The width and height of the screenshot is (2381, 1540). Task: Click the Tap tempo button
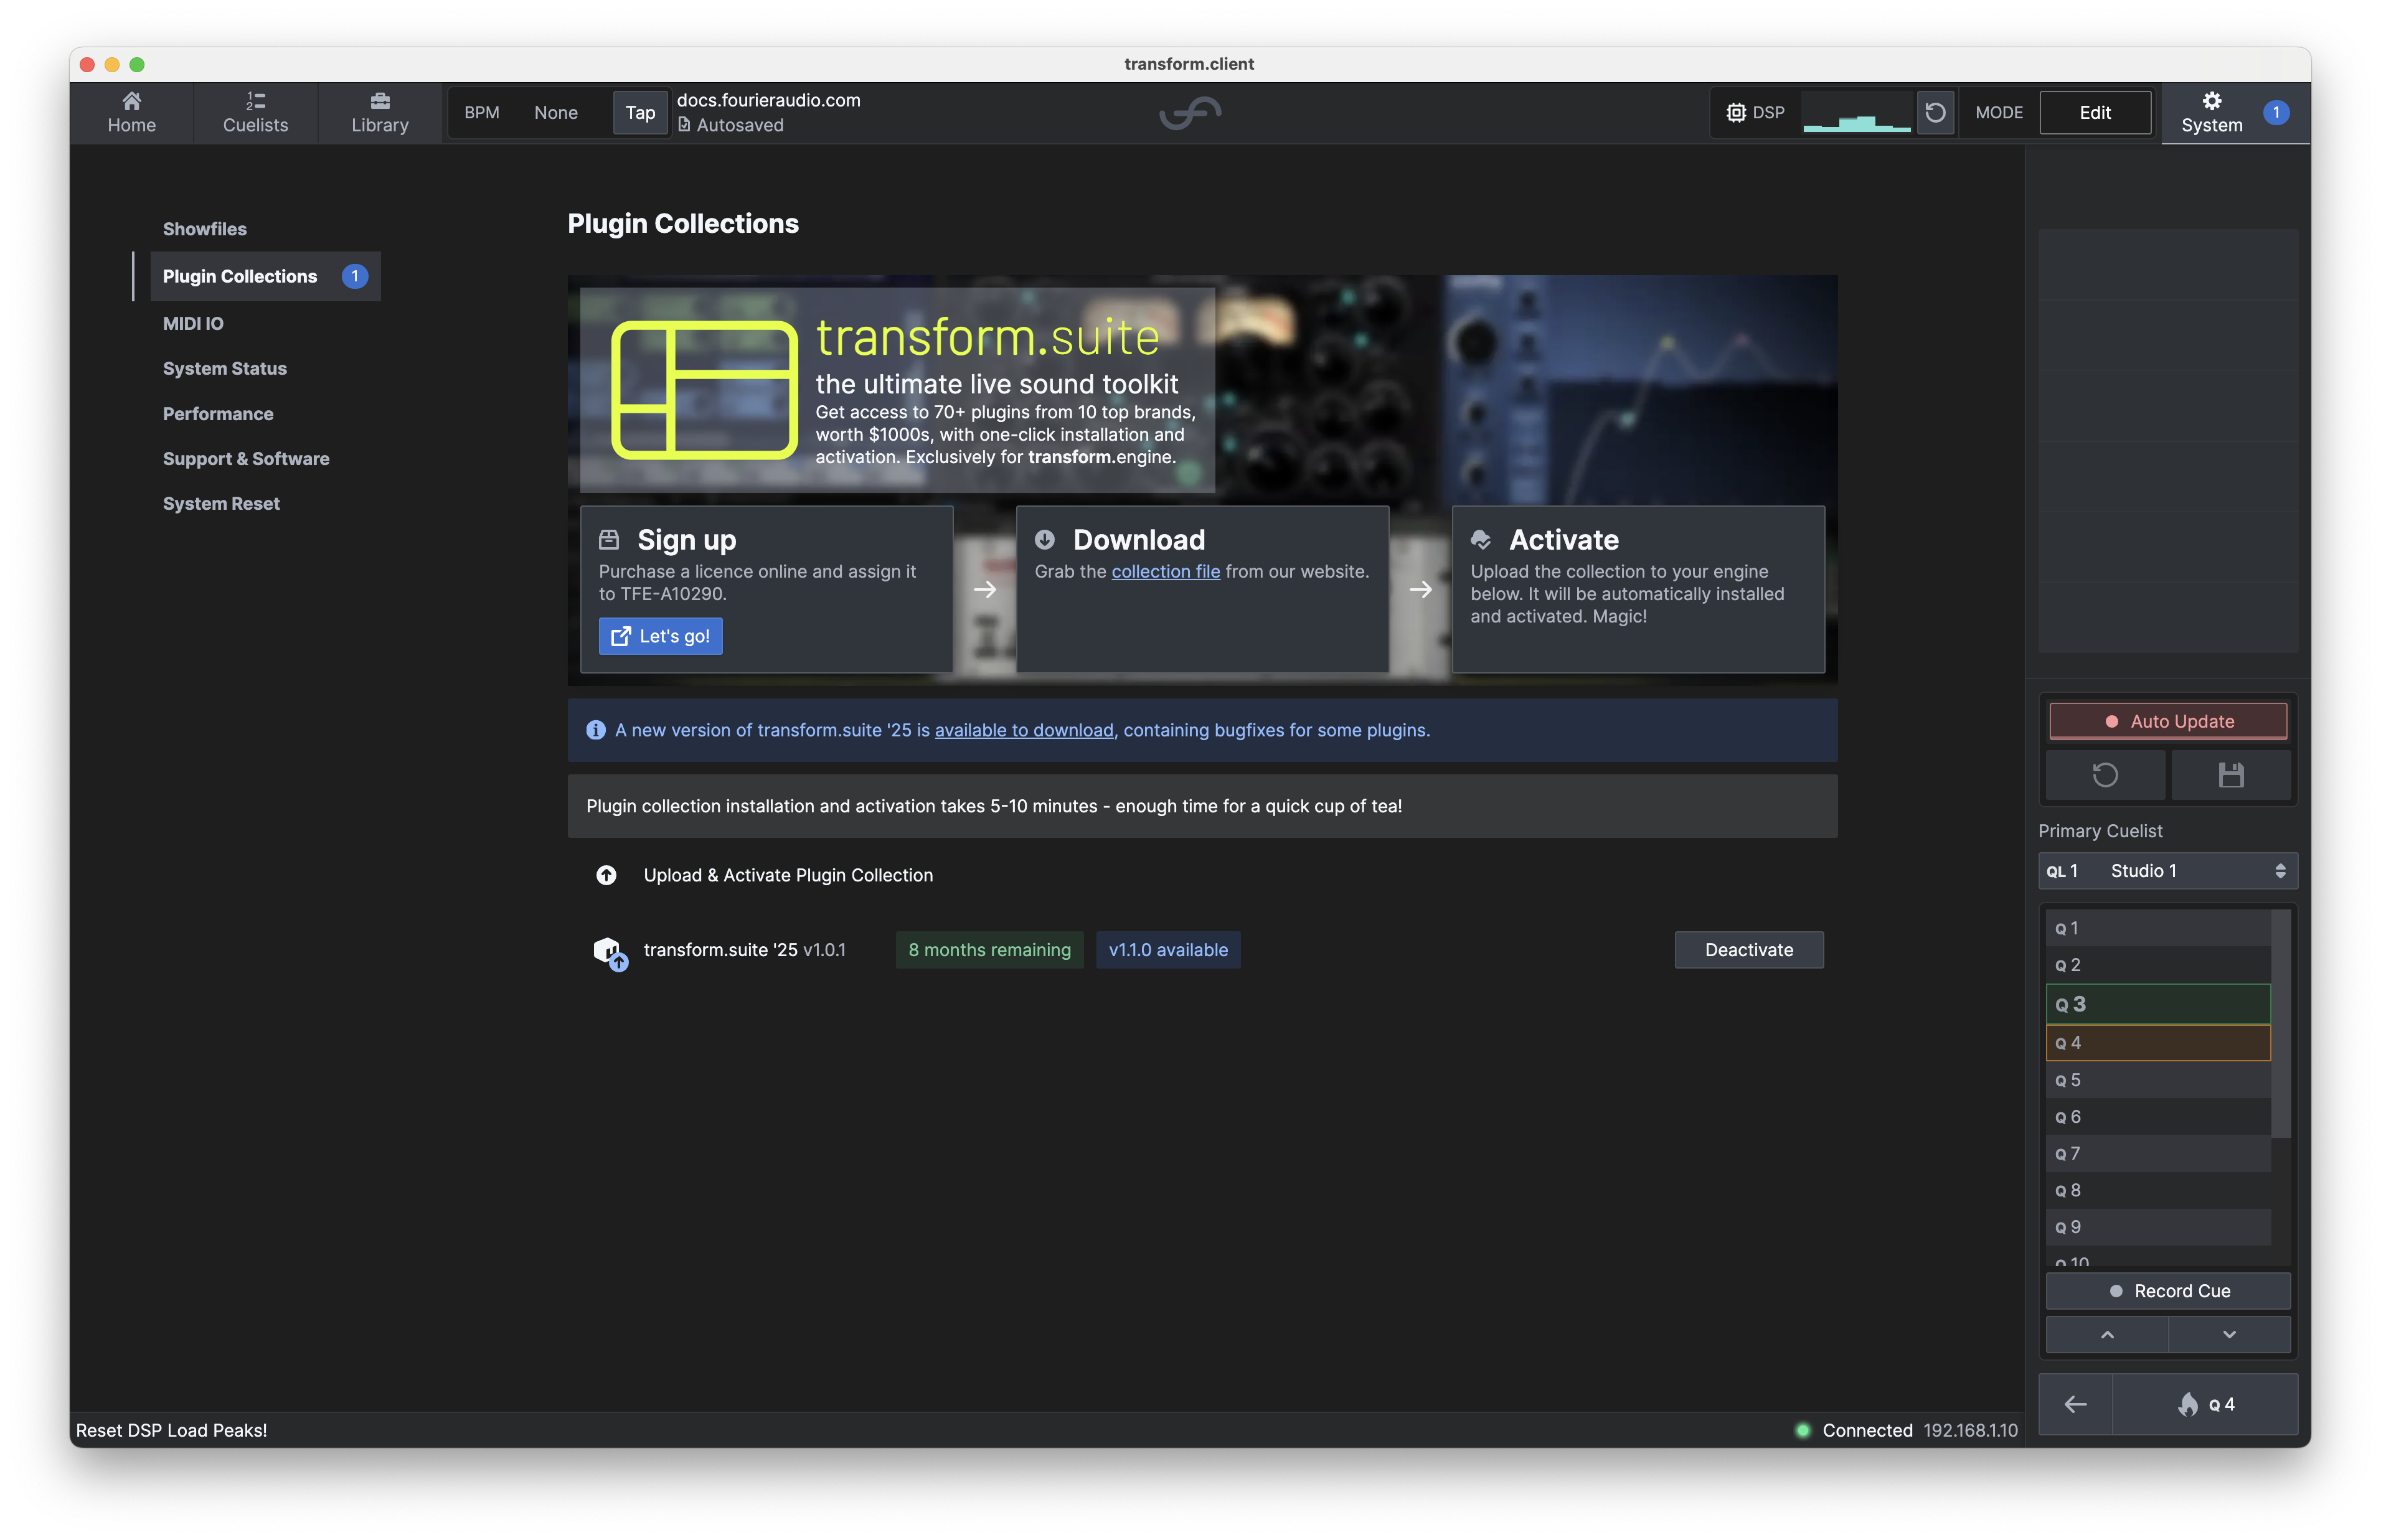click(640, 112)
